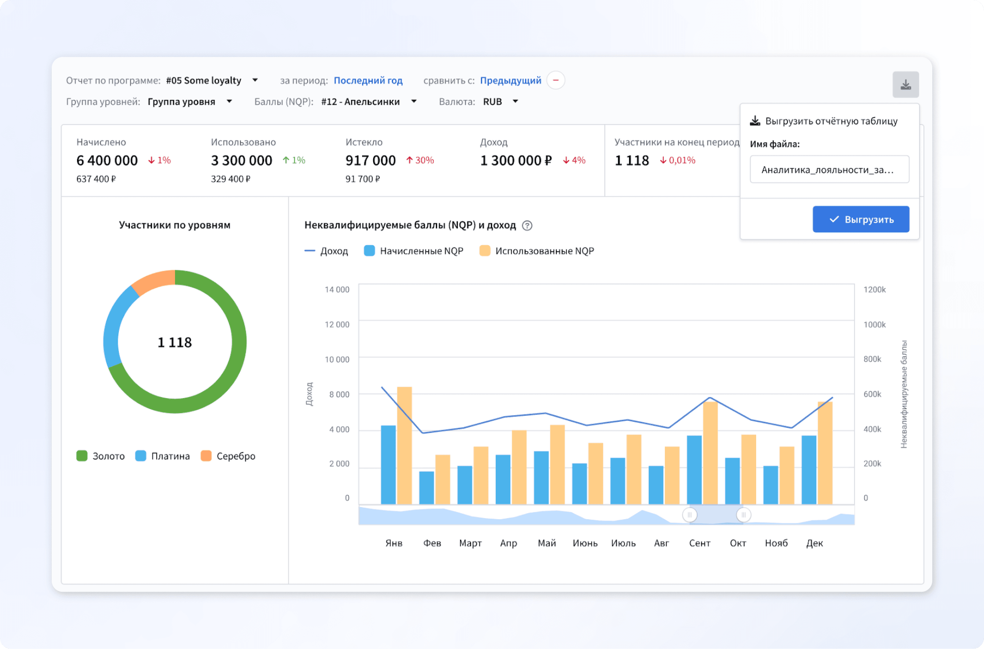Click the left handle of chart range slider
The image size is (984, 649).
pyautogui.click(x=689, y=515)
